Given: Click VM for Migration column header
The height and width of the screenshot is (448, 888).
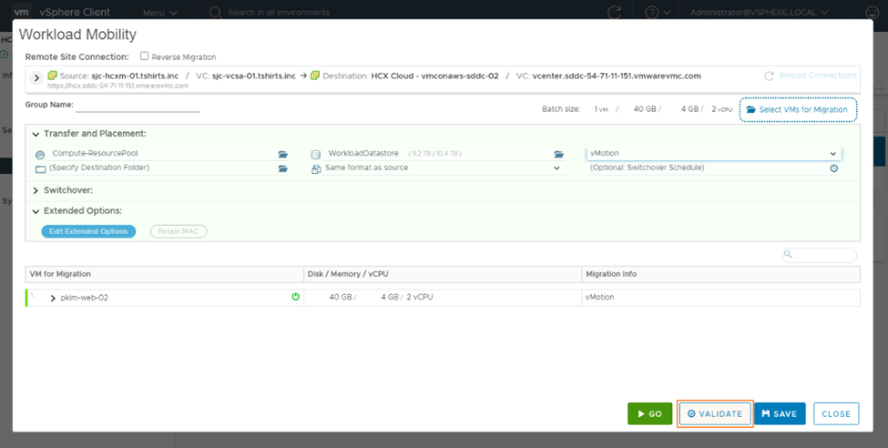Looking at the screenshot, I should click(164, 274).
